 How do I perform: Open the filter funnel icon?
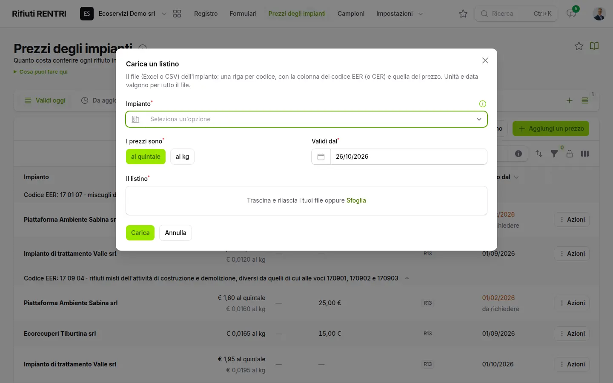click(554, 154)
